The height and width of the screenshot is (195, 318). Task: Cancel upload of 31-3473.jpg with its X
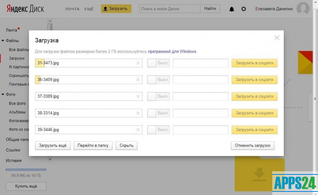[138, 63]
